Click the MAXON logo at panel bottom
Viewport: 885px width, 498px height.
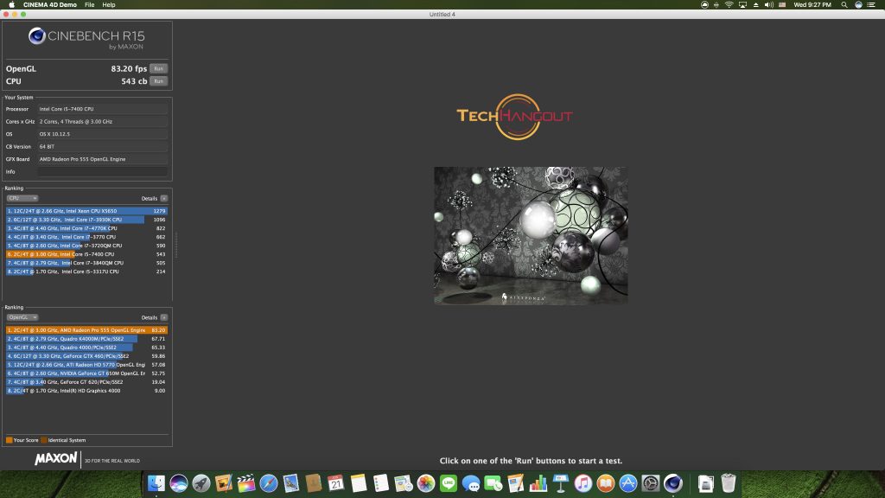pos(56,458)
